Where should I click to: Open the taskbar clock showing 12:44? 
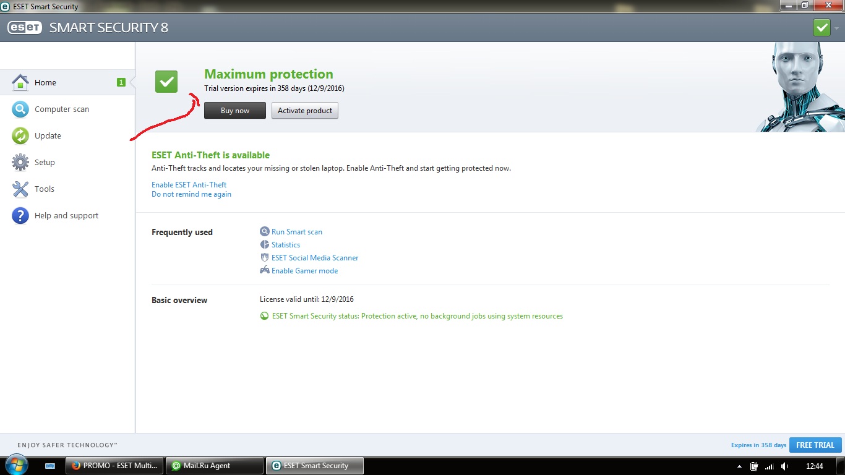click(815, 466)
